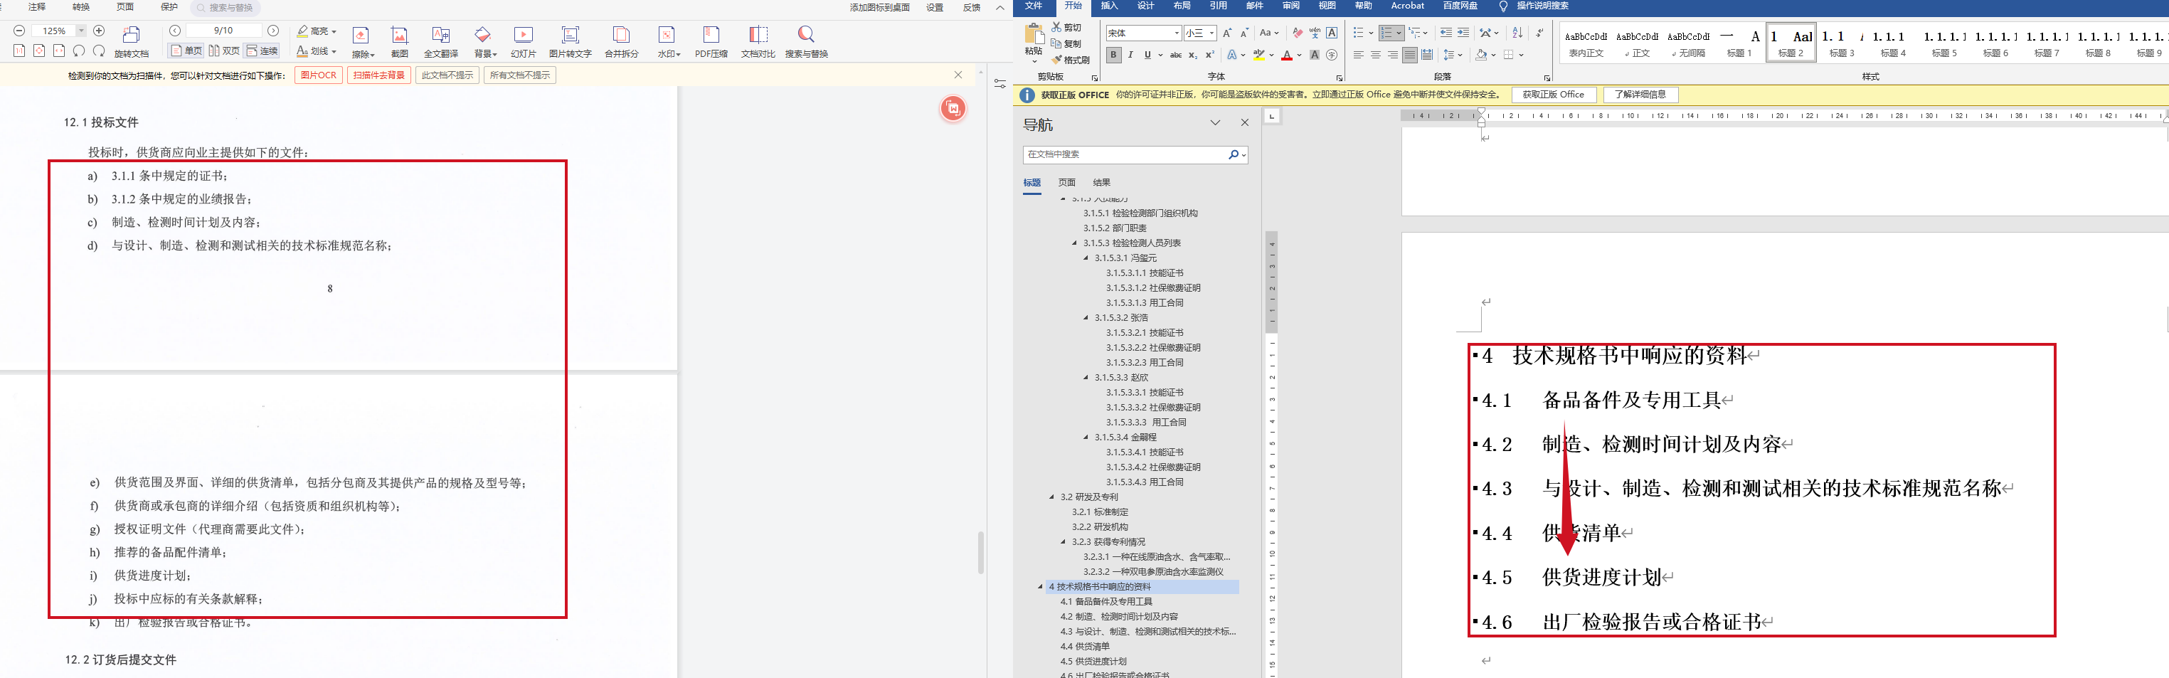Image resolution: width=2169 pixels, height=678 pixels.
Task: Apply superscript formatting in Word
Action: (x=1210, y=55)
